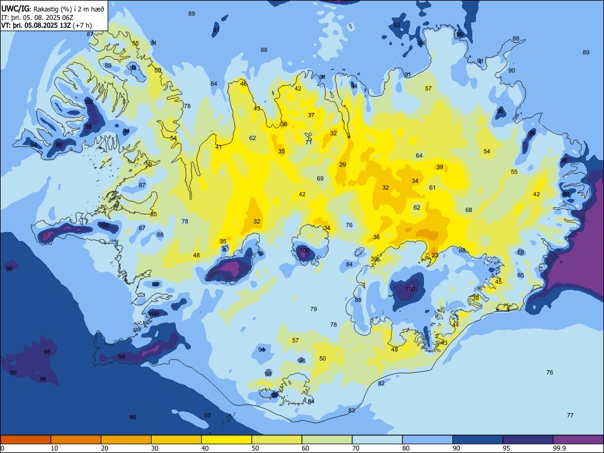Screen dimensions: 604x453
Task: Click the offshore value "92"
Action: coord(397,25)
